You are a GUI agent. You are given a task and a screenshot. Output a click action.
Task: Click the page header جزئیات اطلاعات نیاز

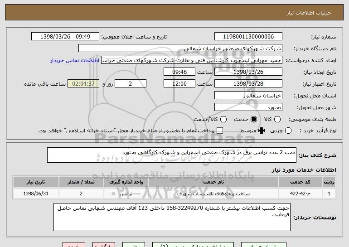pos(309,13)
